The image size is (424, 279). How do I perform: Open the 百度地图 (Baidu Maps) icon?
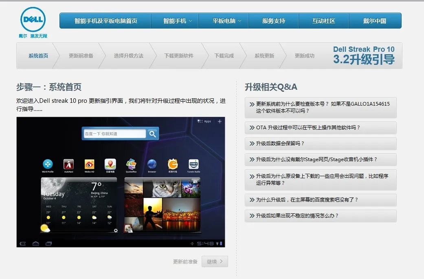tap(110, 164)
